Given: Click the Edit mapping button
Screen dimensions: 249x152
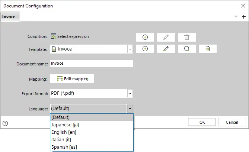Looking at the screenshot, I should point(72,79).
